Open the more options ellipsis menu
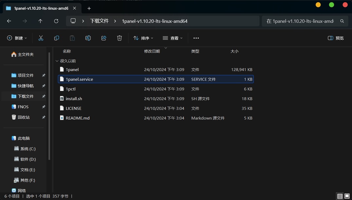Viewport: 352px width, 200px height. tap(196, 38)
